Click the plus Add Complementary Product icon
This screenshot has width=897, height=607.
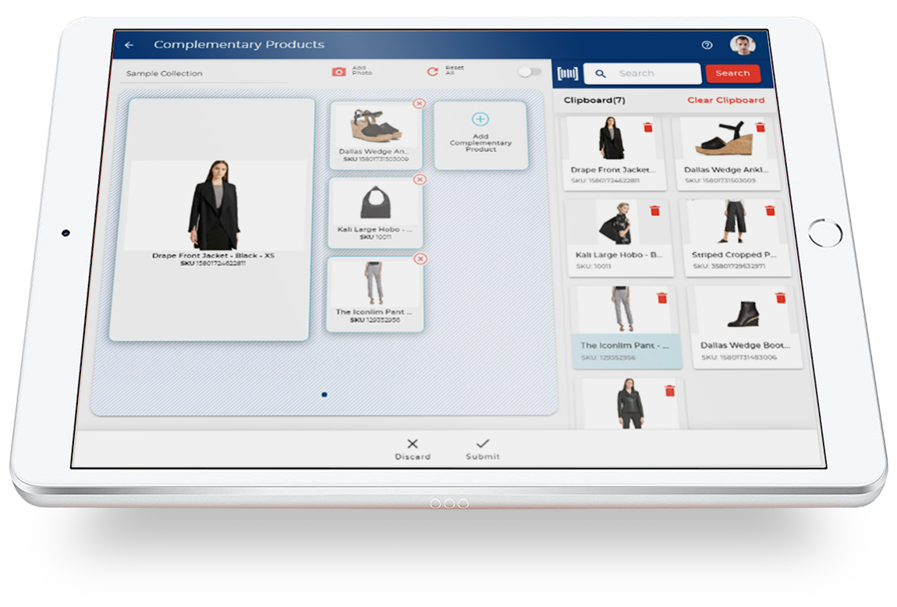480,119
